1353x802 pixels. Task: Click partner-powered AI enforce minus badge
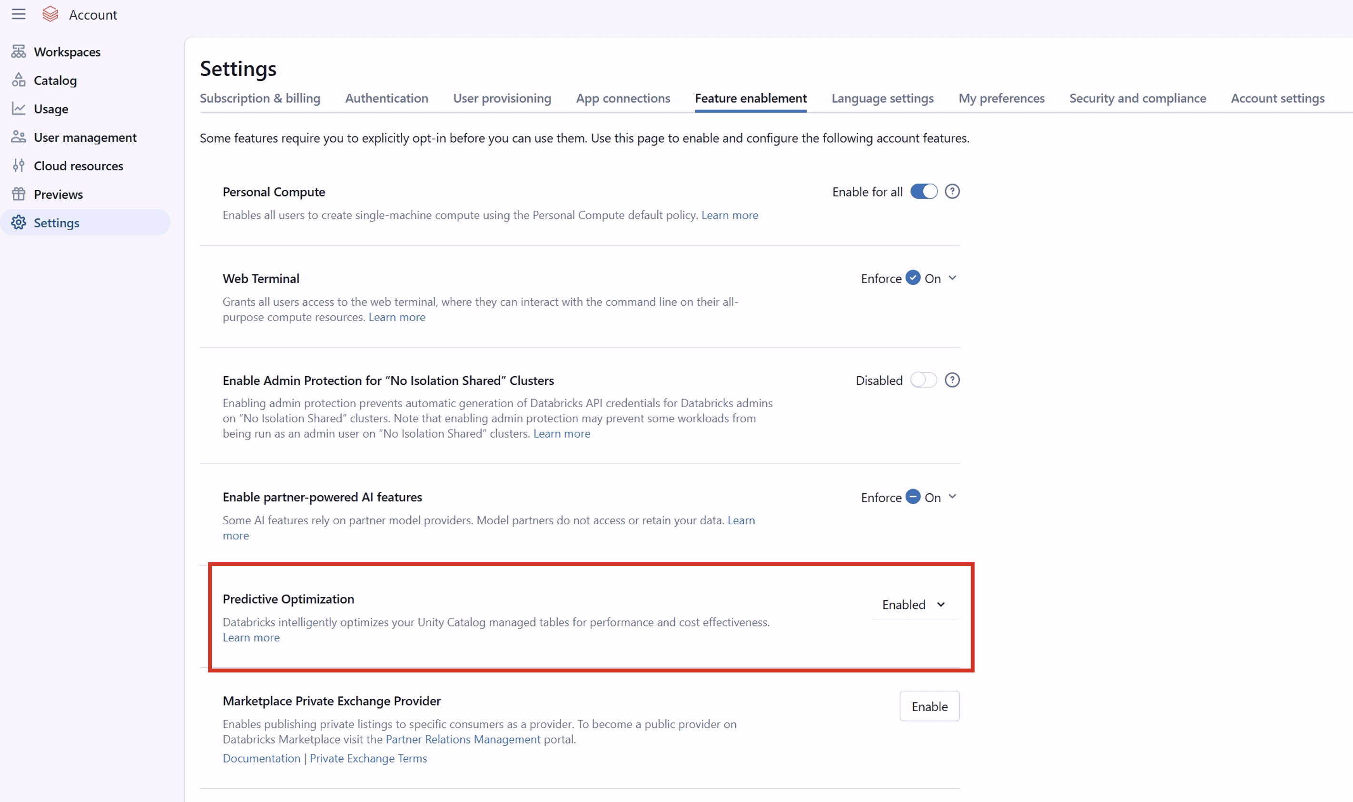coord(912,496)
